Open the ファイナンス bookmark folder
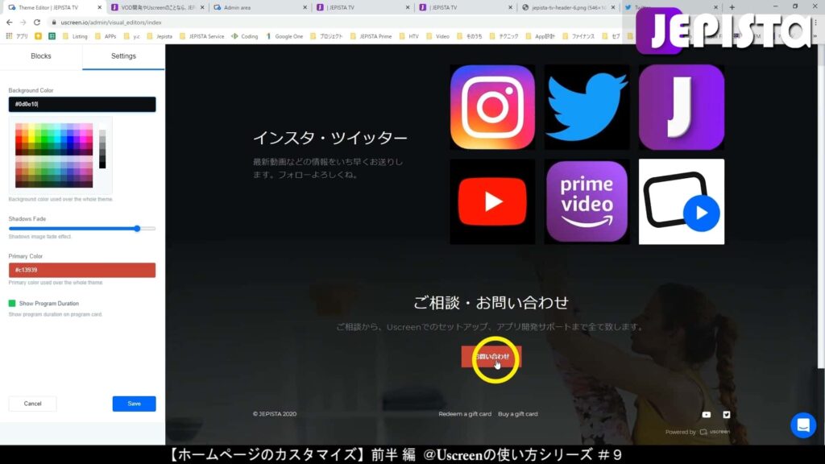The image size is (825, 464). pos(578,36)
